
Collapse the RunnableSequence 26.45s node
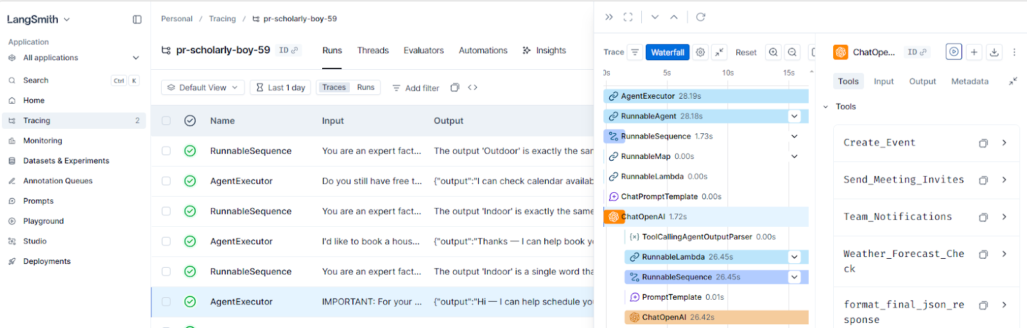pos(795,277)
